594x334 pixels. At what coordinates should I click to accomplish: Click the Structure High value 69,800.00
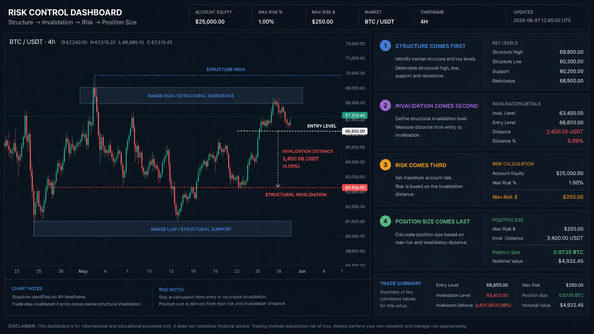(571, 52)
